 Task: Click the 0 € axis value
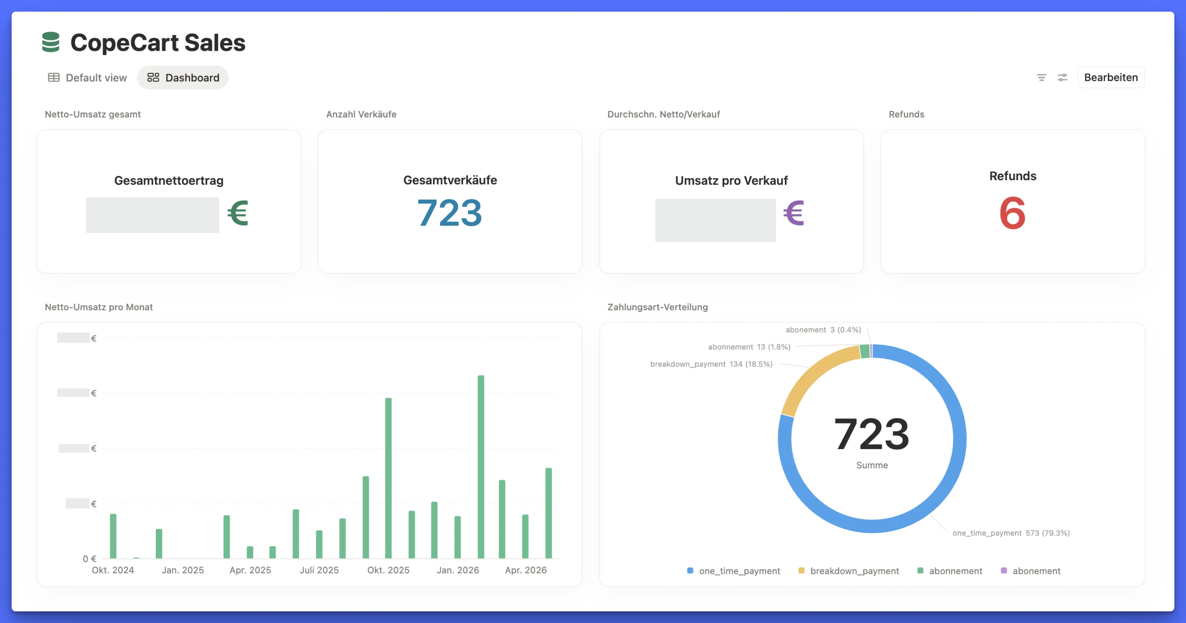pos(89,558)
